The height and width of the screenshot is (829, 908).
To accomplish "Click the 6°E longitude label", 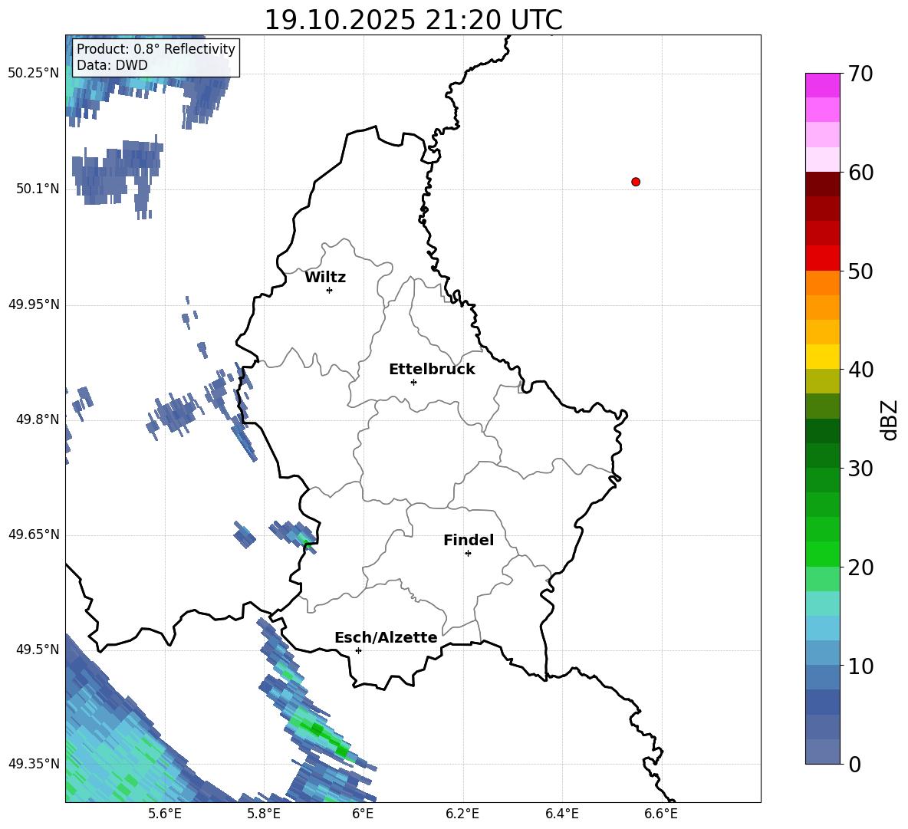I will coord(363,814).
